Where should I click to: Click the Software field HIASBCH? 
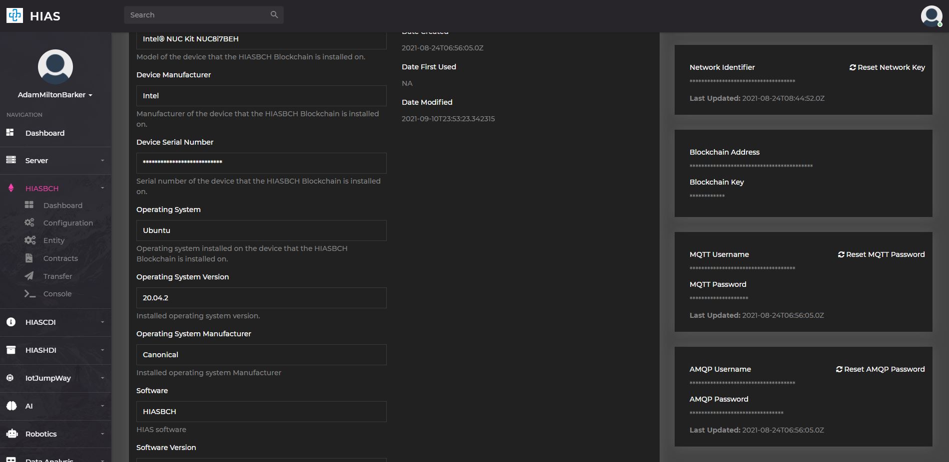[x=261, y=412]
